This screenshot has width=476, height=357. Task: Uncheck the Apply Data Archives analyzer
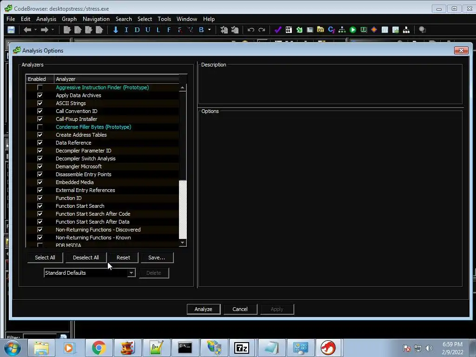[x=40, y=95]
